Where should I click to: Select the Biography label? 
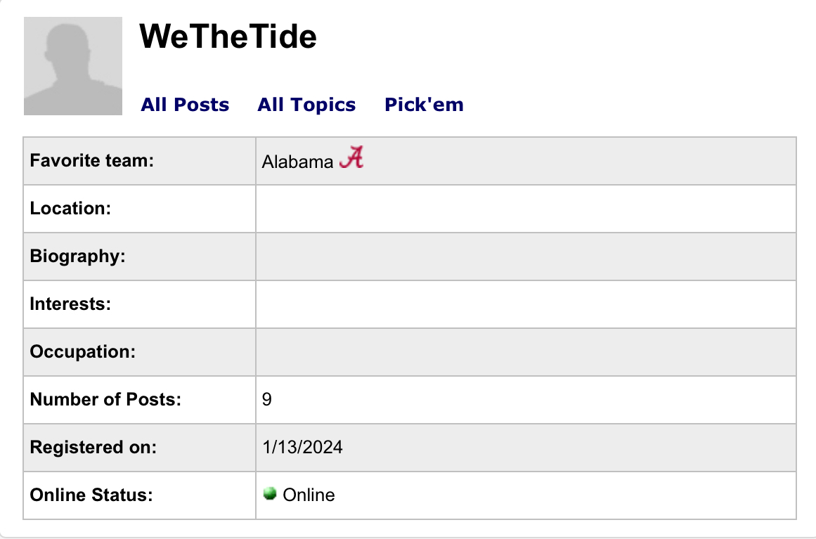pos(77,256)
